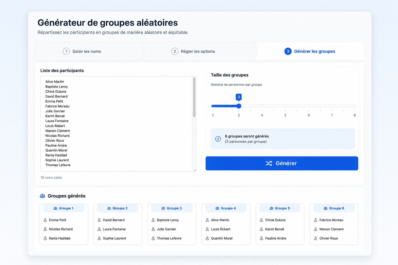Click the group size slider handle

click(239, 106)
